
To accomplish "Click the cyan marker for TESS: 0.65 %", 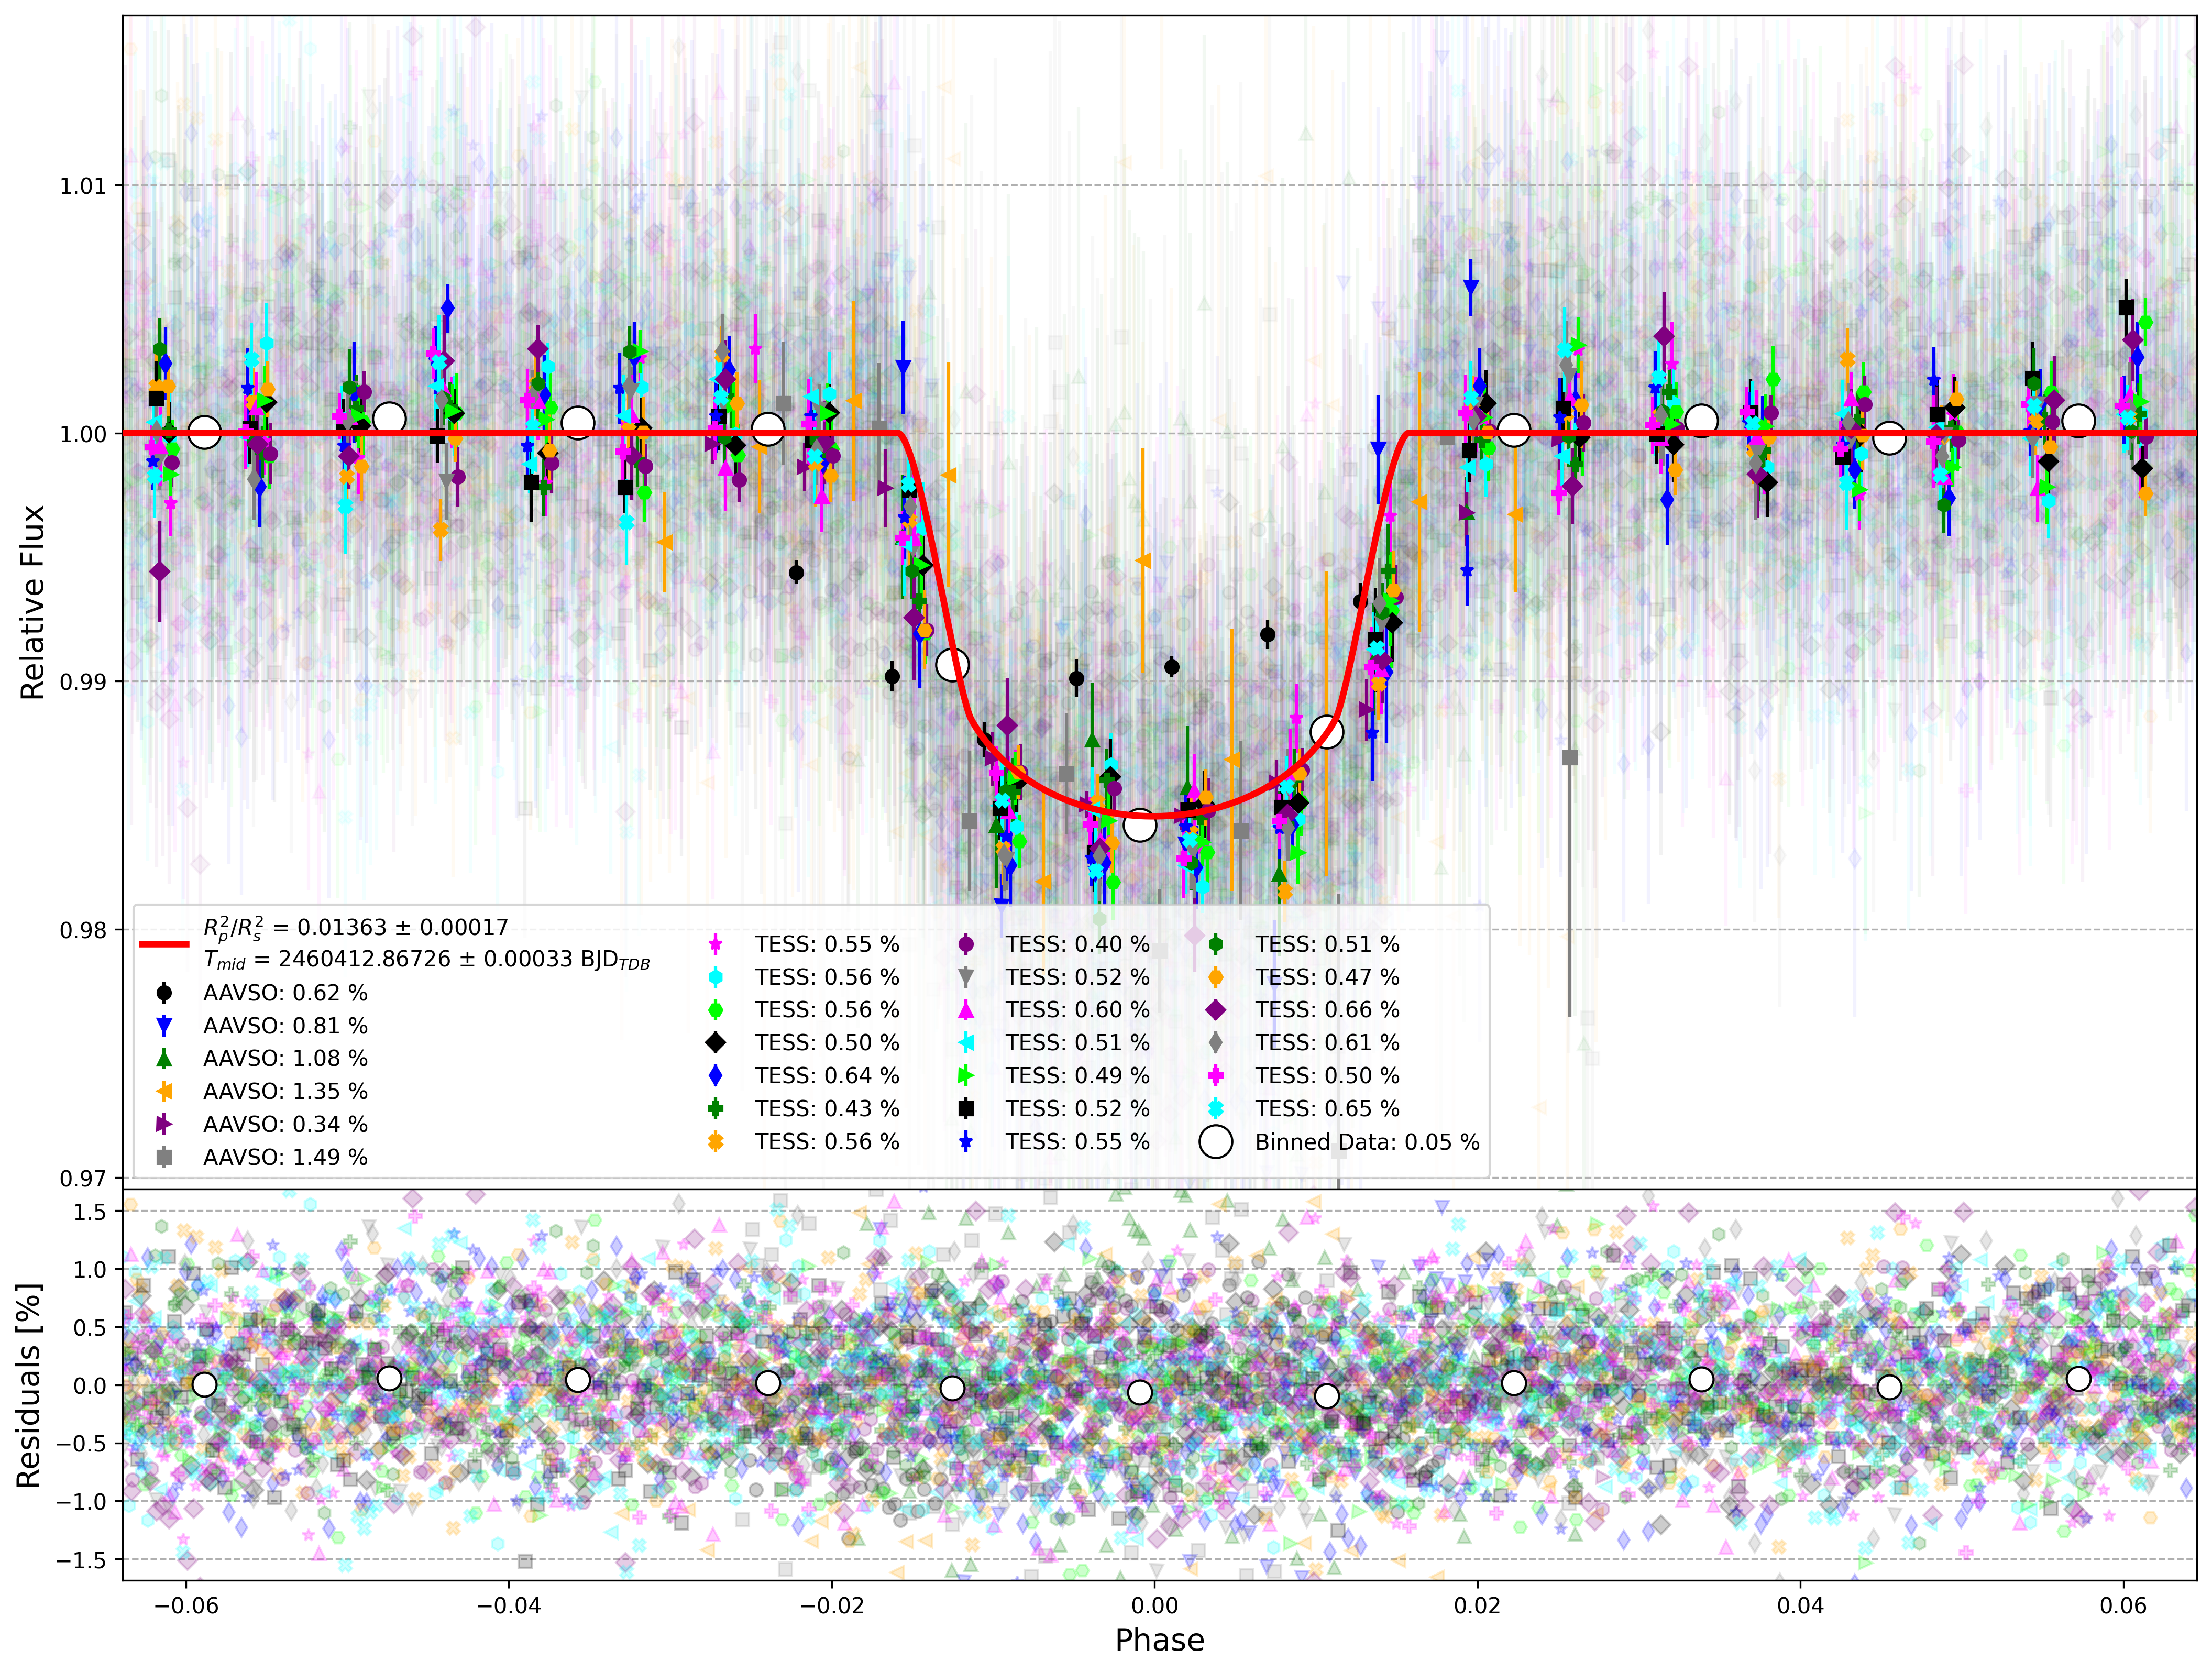I will 1216,1109.
